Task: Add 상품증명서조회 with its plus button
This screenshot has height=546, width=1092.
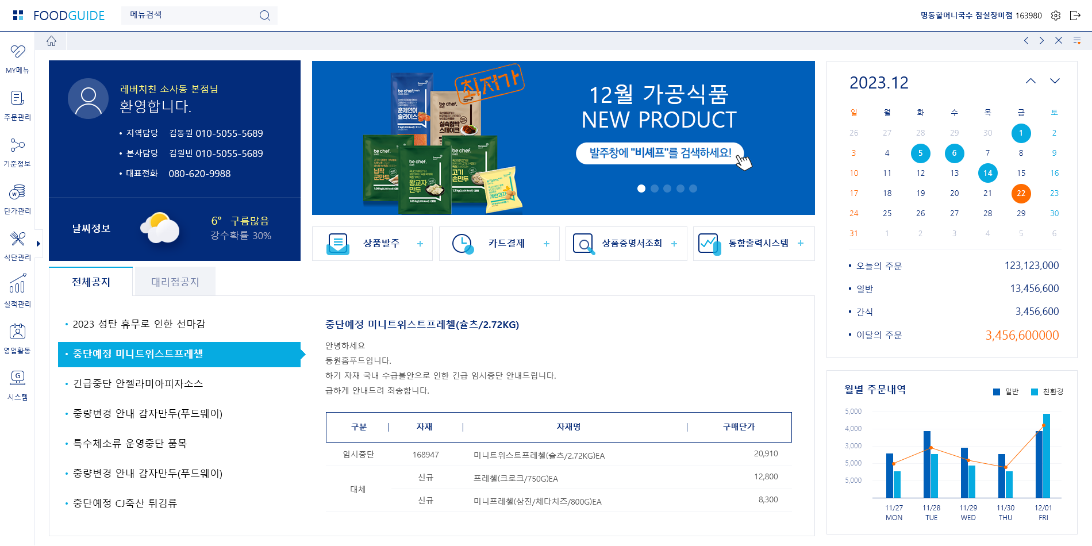Action: click(x=674, y=244)
